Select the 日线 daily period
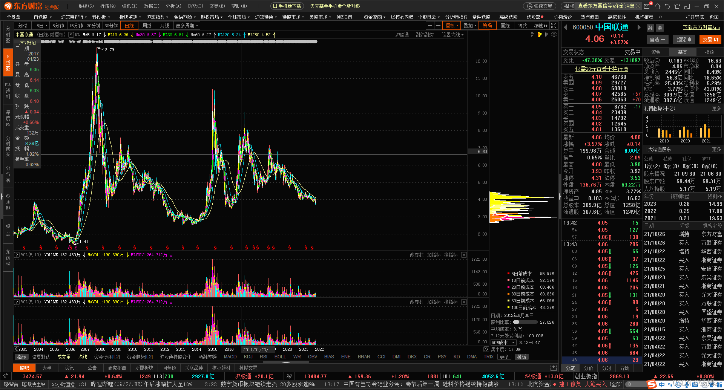 (129, 26)
